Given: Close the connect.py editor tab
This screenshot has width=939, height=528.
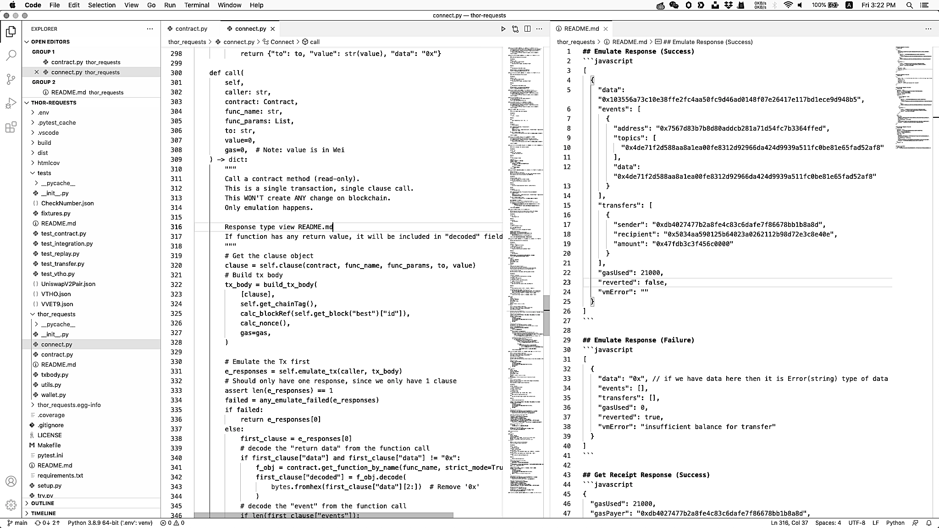Looking at the screenshot, I should tap(273, 29).
